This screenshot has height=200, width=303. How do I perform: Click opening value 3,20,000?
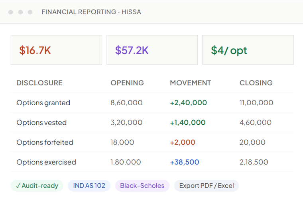126,123
